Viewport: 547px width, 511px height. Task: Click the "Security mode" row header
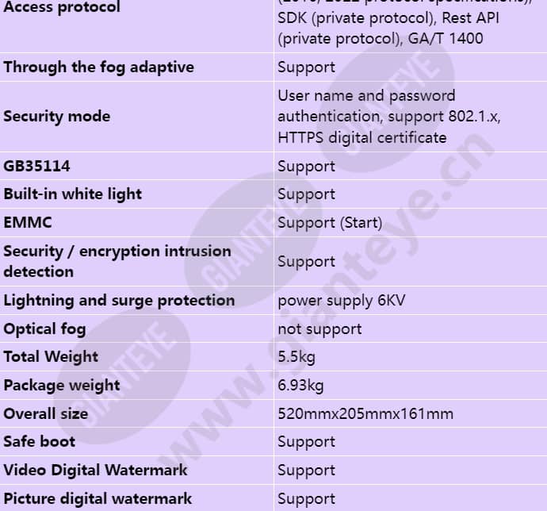click(56, 117)
